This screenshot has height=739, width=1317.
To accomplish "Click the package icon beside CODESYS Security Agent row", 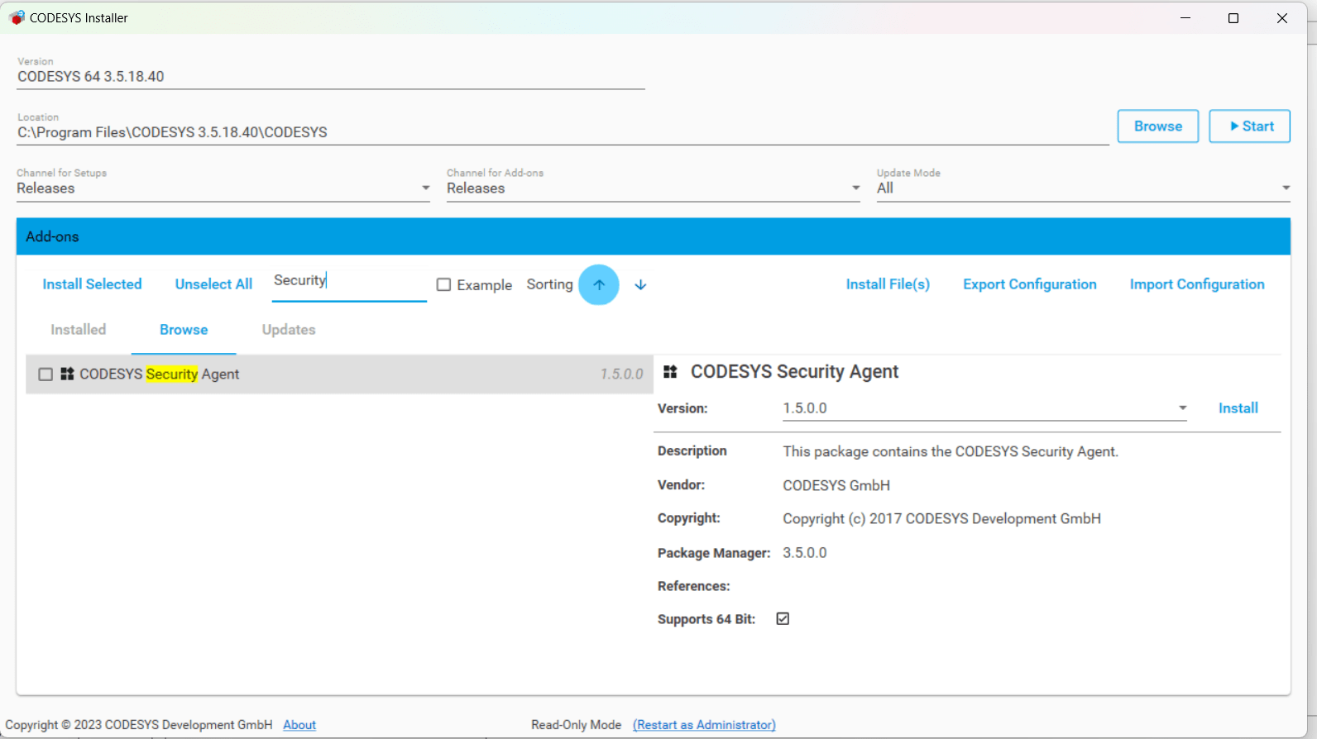I will pyautogui.click(x=67, y=374).
